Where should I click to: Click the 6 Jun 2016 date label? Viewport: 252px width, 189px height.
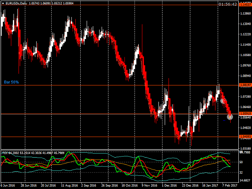(8, 185)
